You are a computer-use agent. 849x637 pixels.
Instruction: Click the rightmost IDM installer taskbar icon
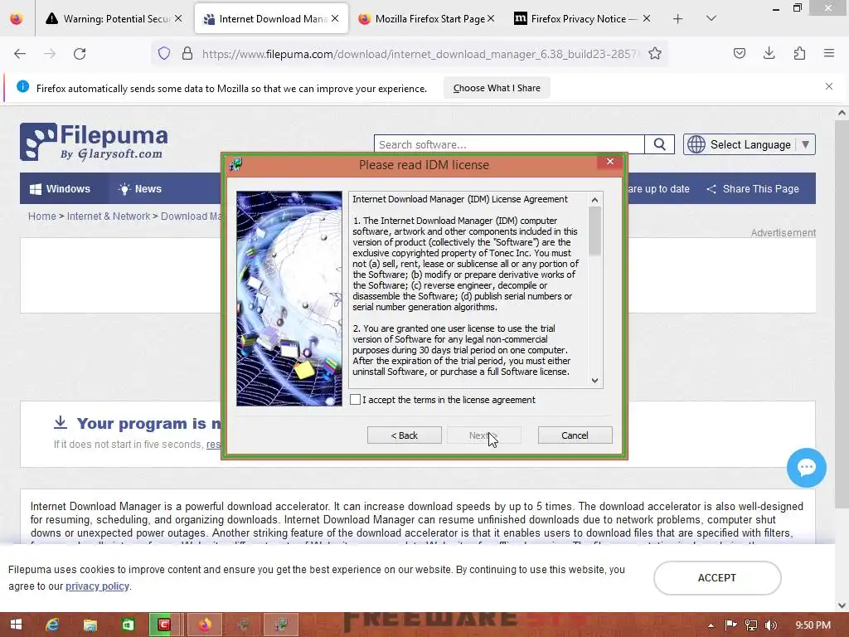(280, 625)
